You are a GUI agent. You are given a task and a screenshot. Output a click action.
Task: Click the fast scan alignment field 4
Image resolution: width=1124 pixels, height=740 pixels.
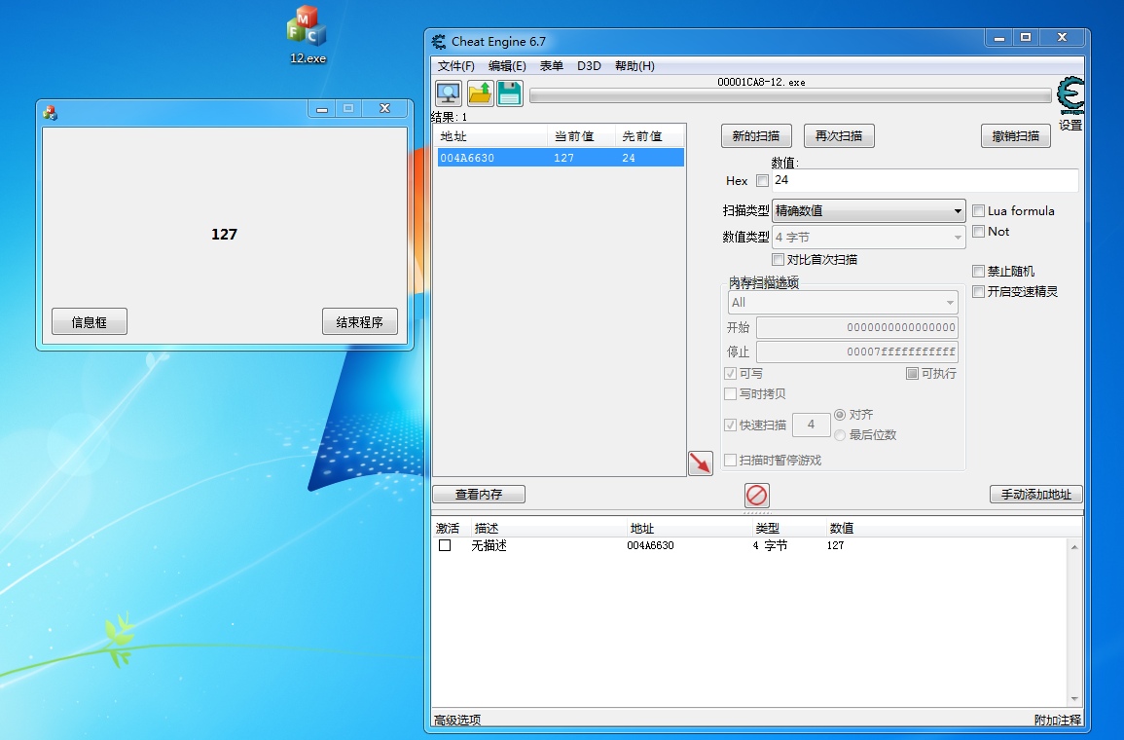click(811, 425)
